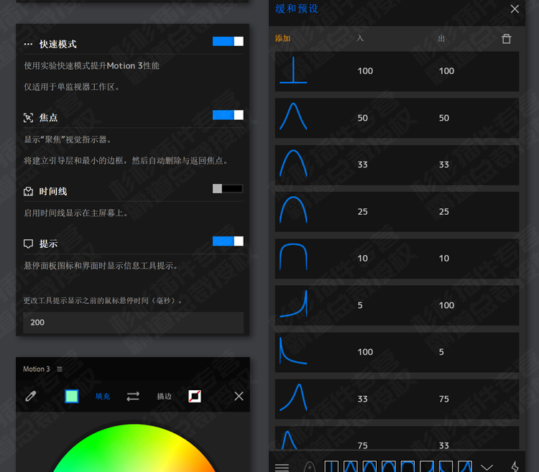The image size is (539, 472).
Task: Enable the 时间线 switch
Action: pos(228,189)
